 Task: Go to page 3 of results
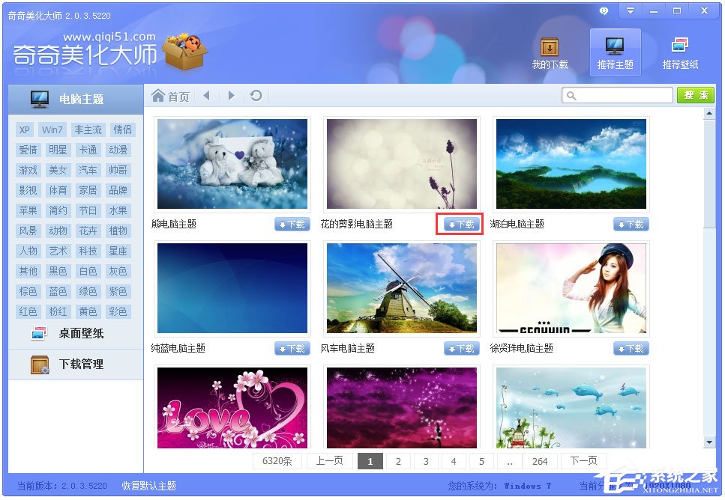coord(426,461)
